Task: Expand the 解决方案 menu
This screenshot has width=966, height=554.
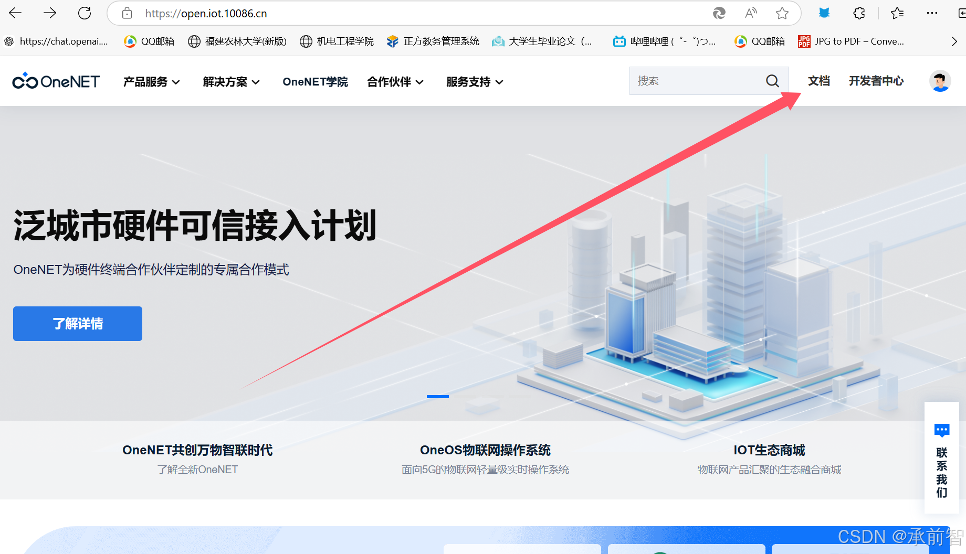Action: click(232, 82)
